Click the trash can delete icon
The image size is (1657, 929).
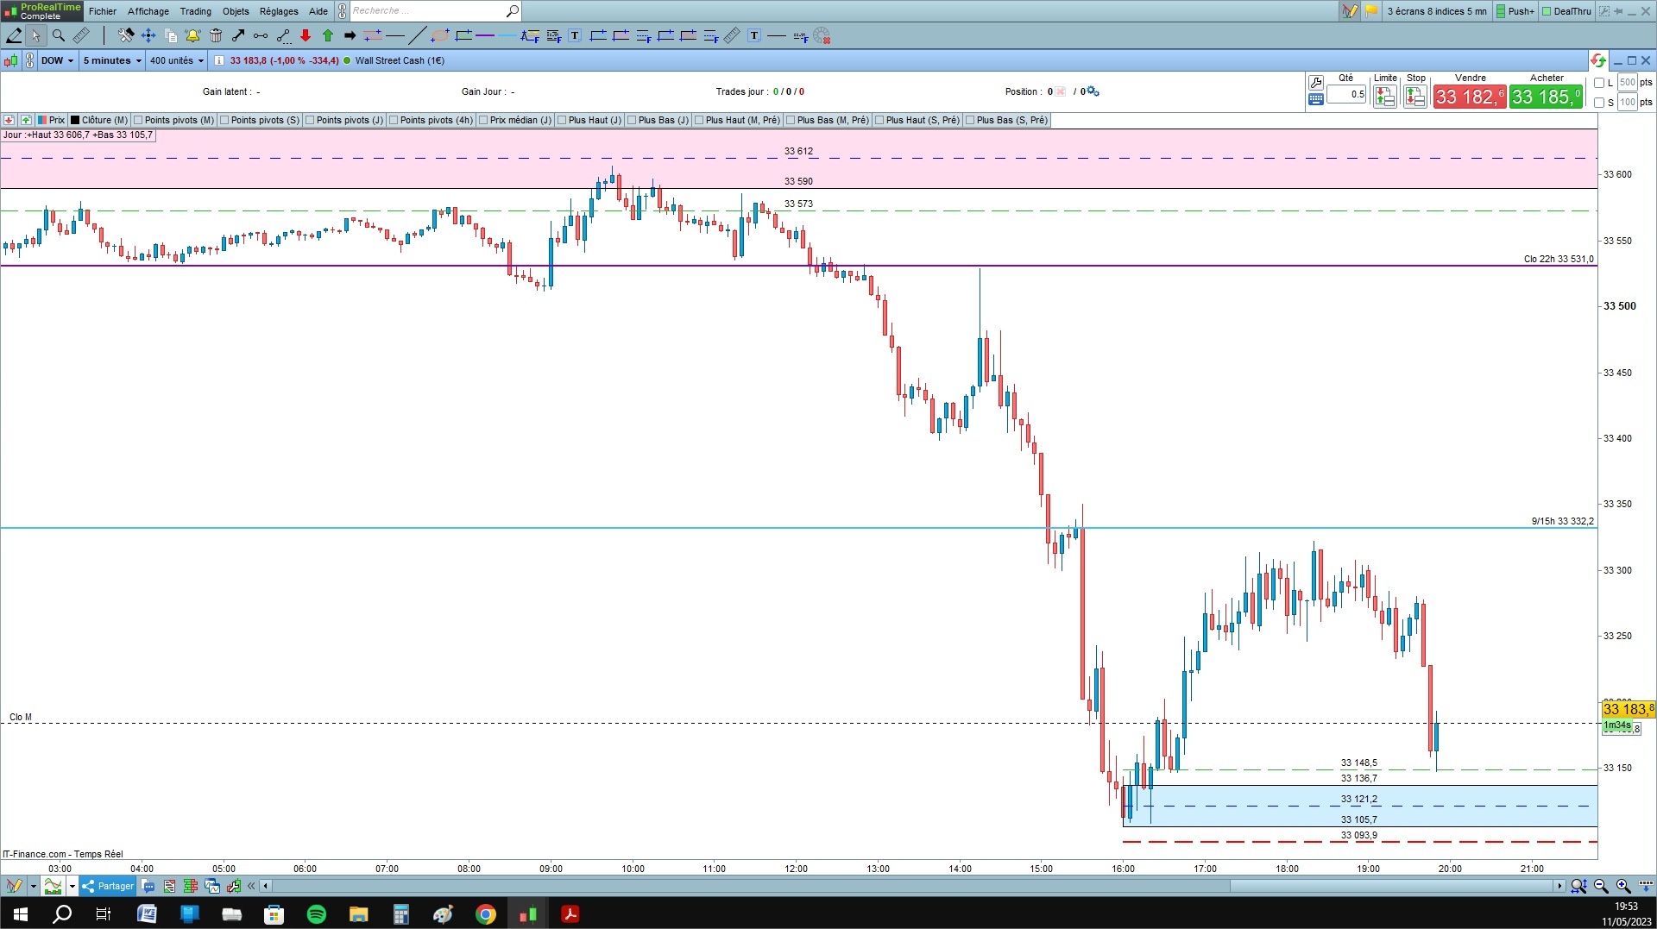216,35
